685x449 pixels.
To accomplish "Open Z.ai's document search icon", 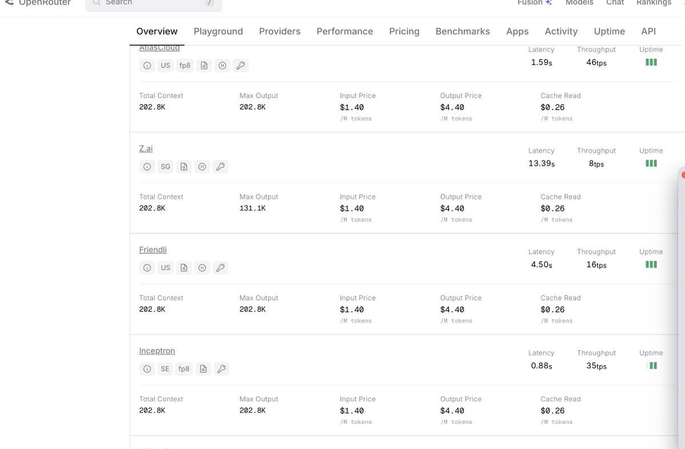I will pyautogui.click(x=184, y=167).
